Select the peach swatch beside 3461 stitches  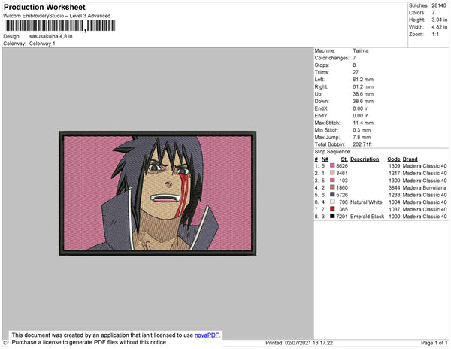point(332,173)
